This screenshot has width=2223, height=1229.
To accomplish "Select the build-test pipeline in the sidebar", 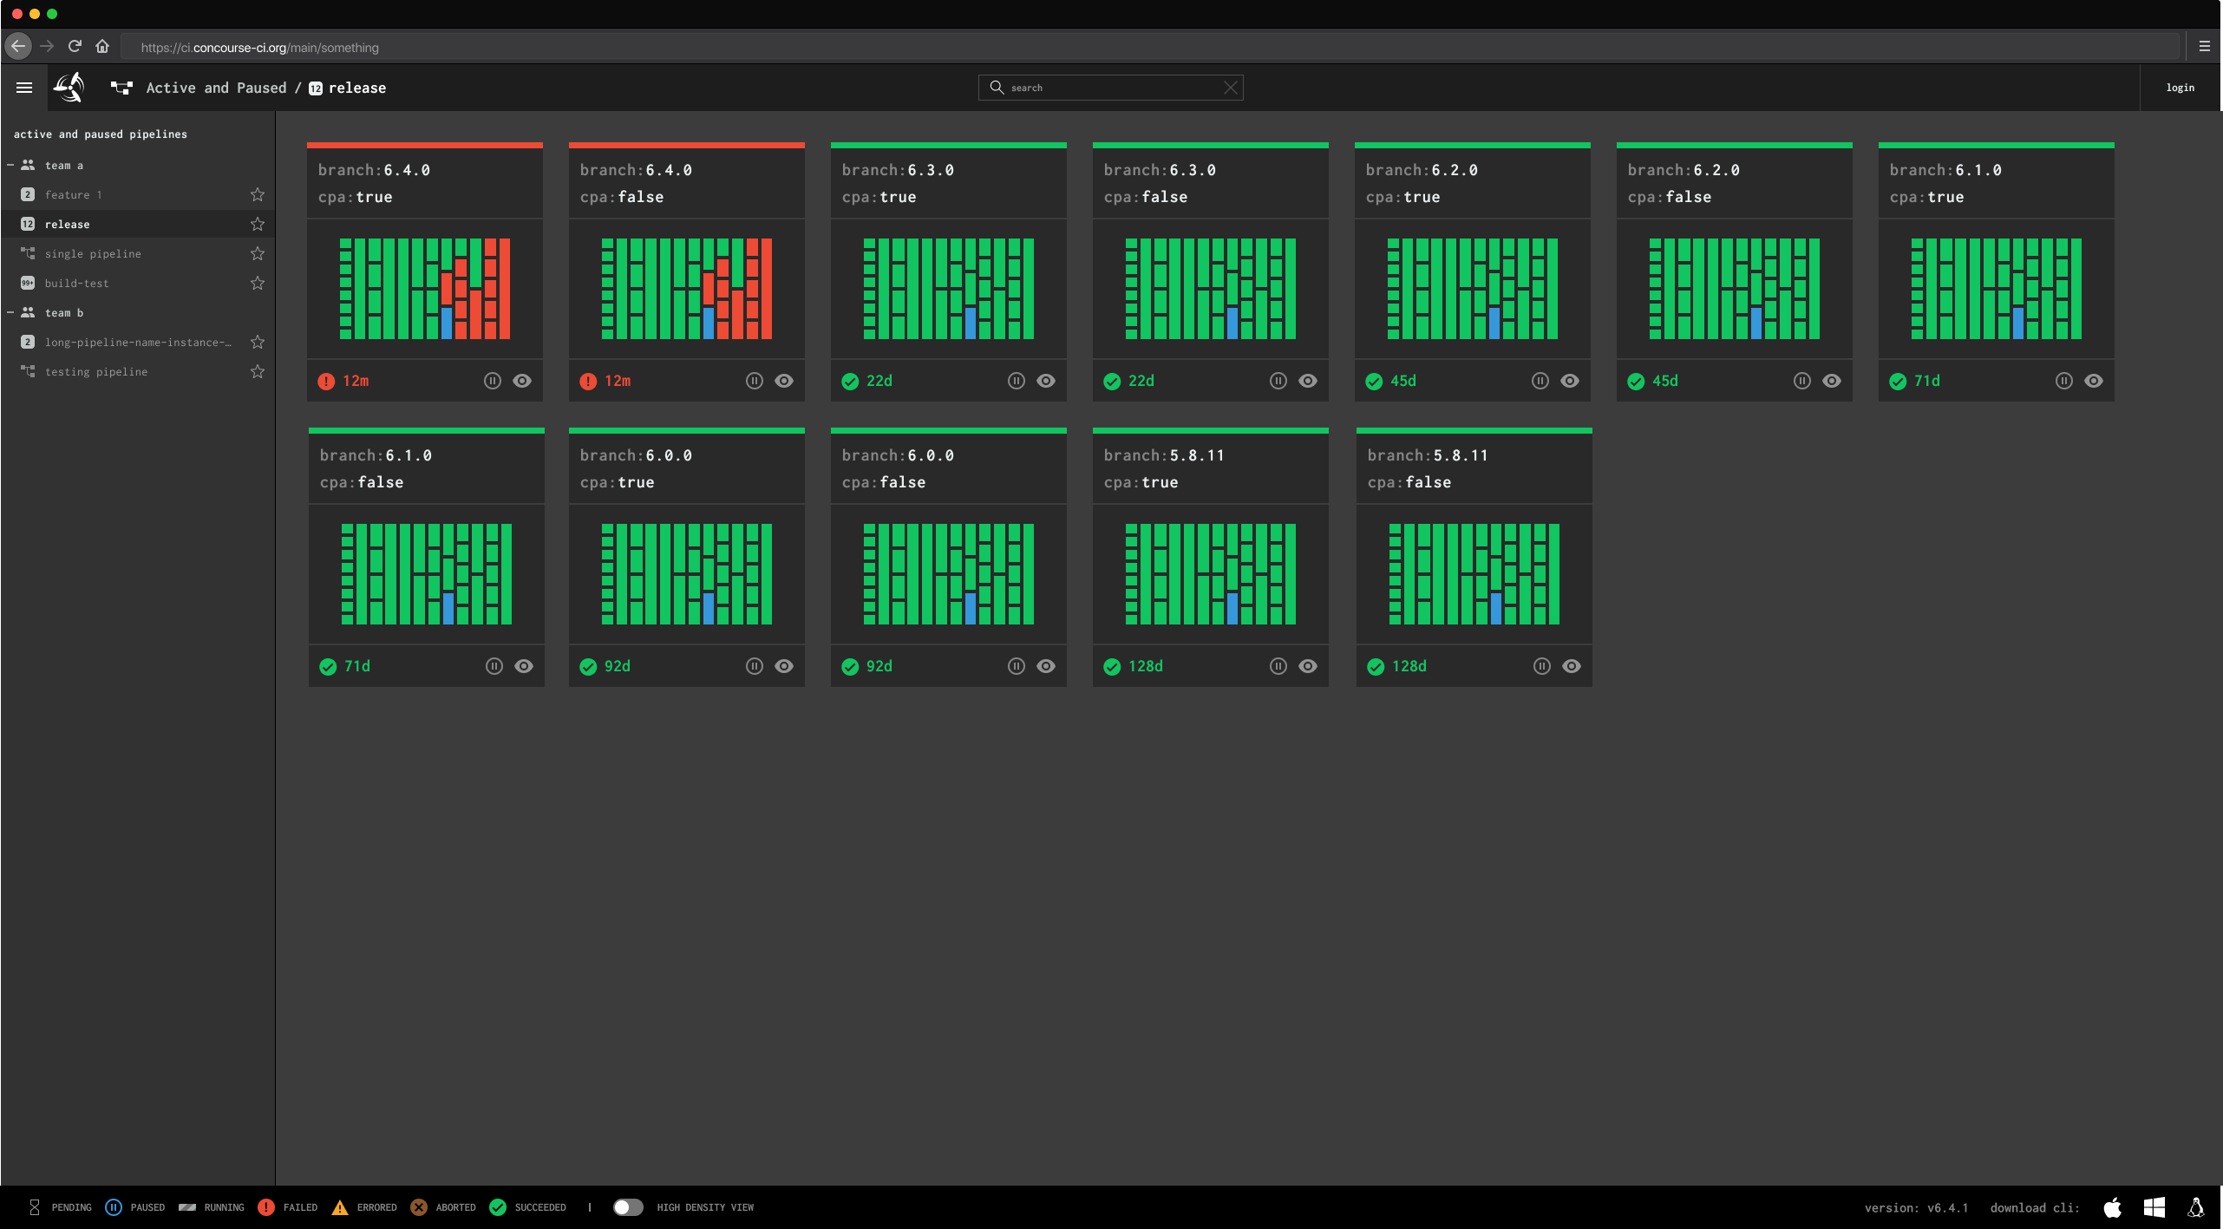I will pos(77,283).
